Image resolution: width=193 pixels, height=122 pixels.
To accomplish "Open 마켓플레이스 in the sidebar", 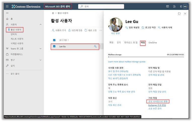I will click(17, 54).
